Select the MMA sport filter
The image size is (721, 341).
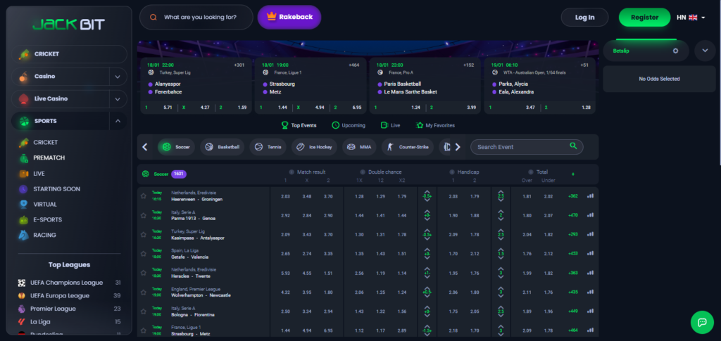(x=350, y=148)
